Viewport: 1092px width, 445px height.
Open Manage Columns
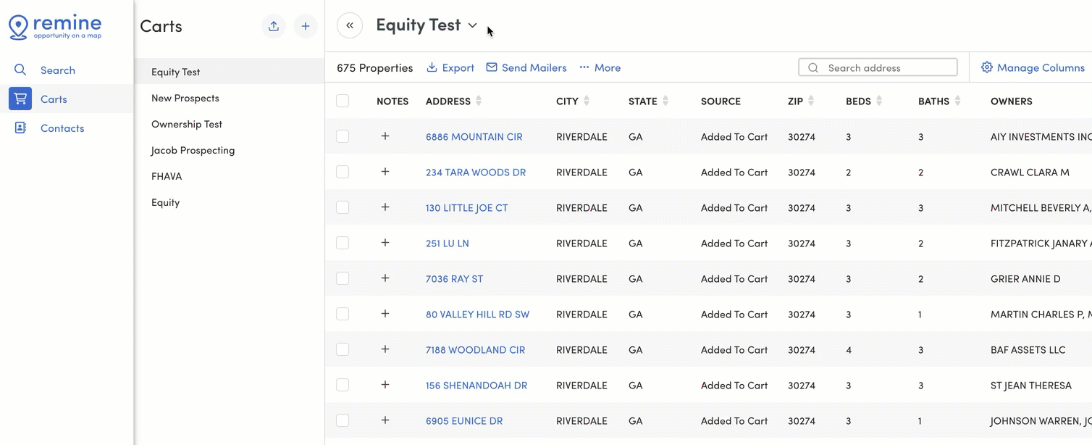click(x=1033, y=67)
